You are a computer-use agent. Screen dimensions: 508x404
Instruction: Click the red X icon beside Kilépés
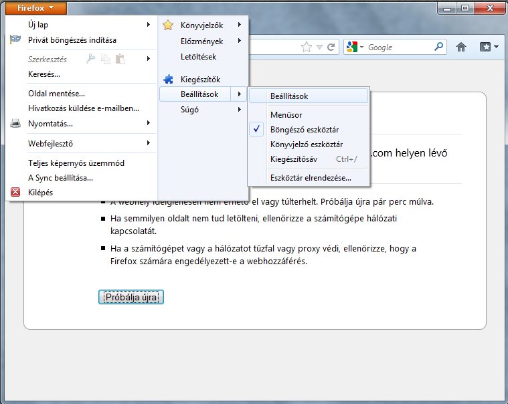click(x=15, y=192)
